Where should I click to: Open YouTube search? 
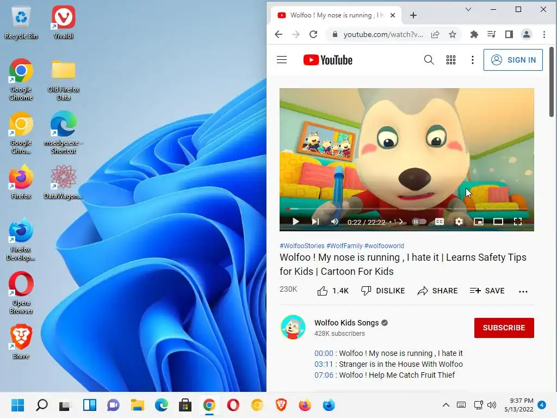pos(429,60)
